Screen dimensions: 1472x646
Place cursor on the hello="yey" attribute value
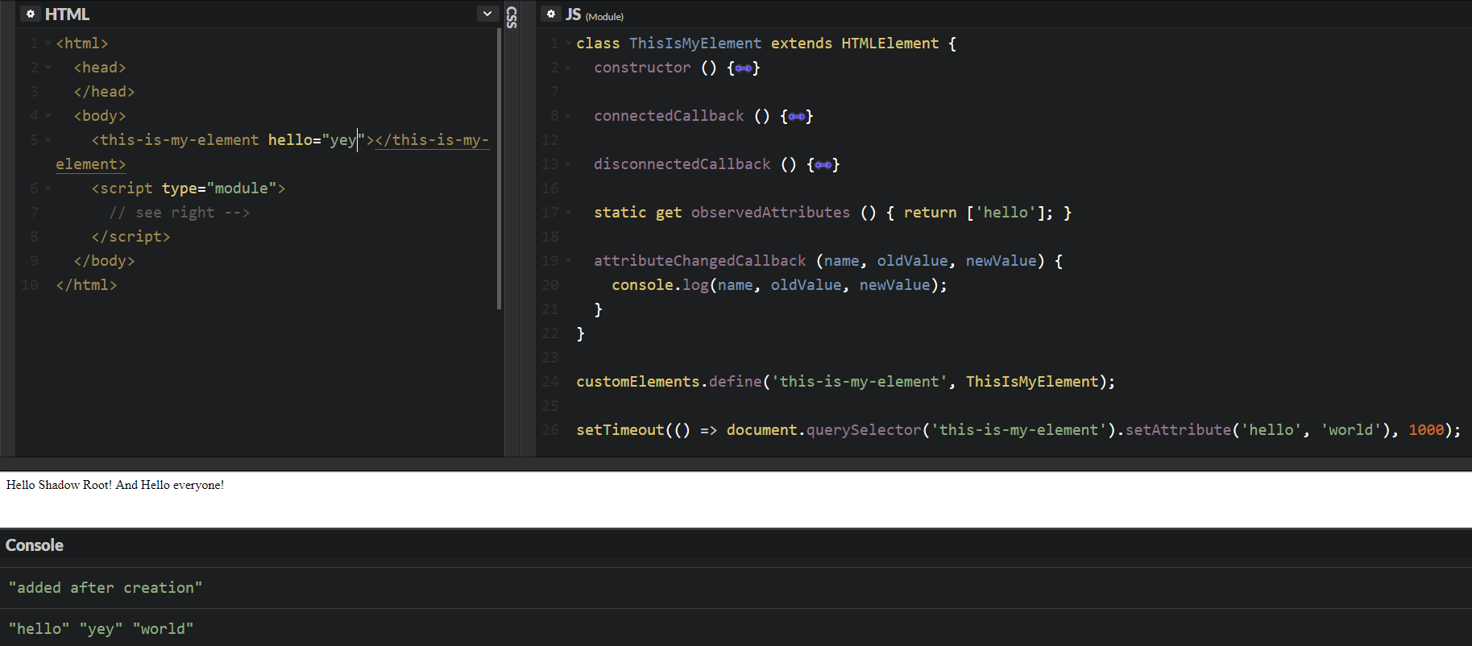(343, 140)
